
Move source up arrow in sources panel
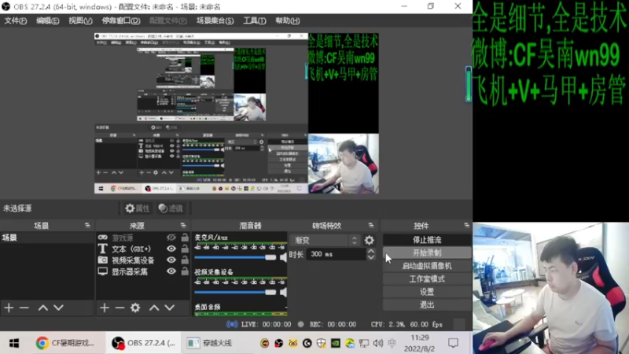tap(154, 308)
